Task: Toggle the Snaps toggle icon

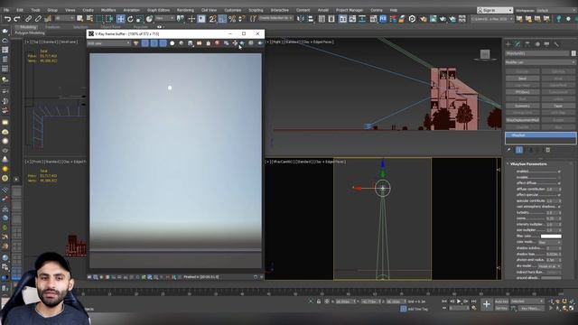Action: 212,19
